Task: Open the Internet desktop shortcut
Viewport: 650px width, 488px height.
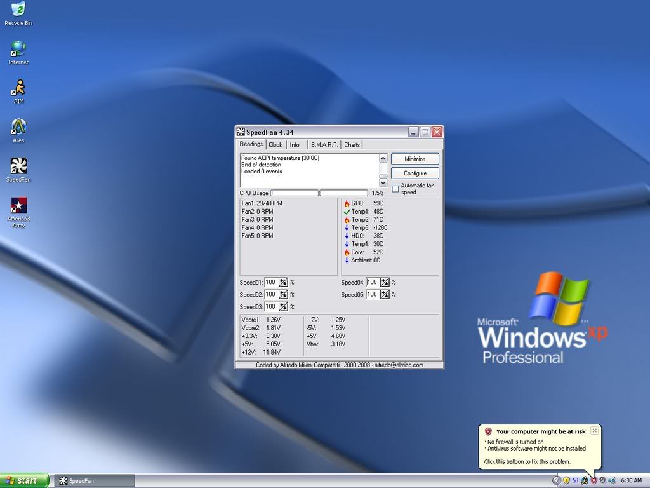Action: [x=18, y=49]
